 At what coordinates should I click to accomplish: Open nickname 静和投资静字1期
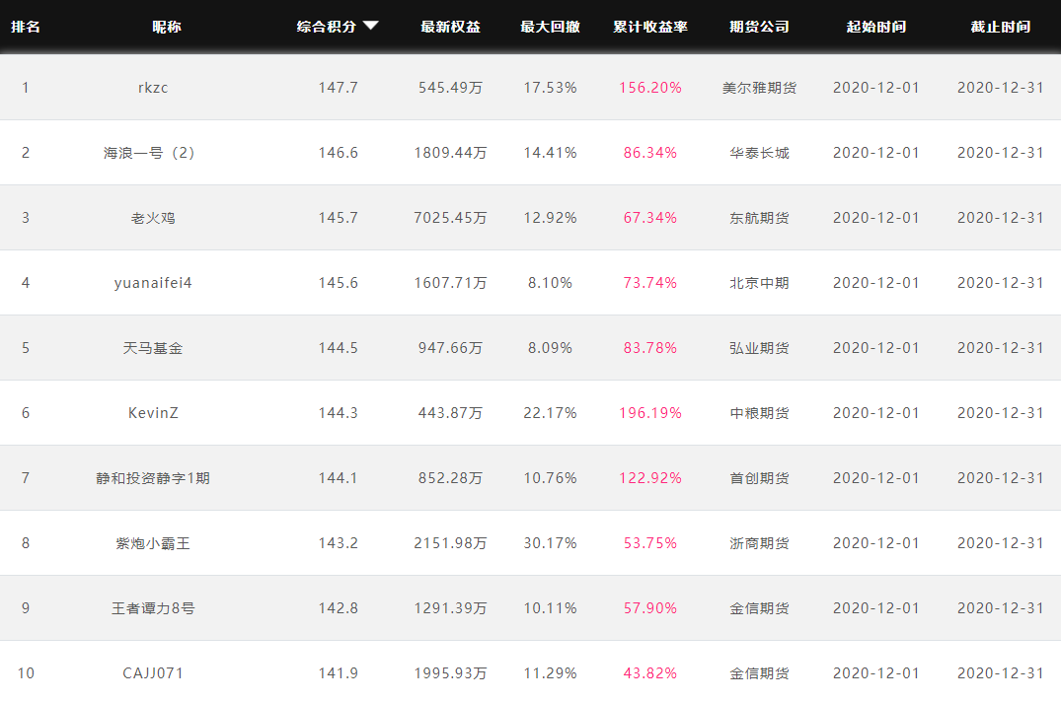click(x=153, y=478)
